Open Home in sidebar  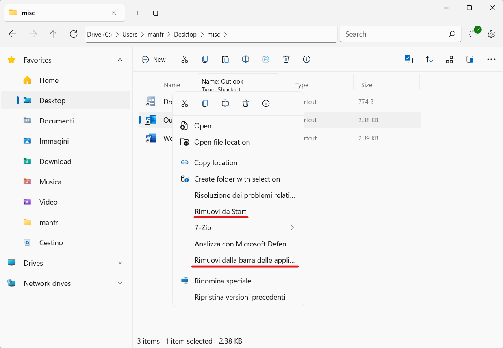click(66, 80)
